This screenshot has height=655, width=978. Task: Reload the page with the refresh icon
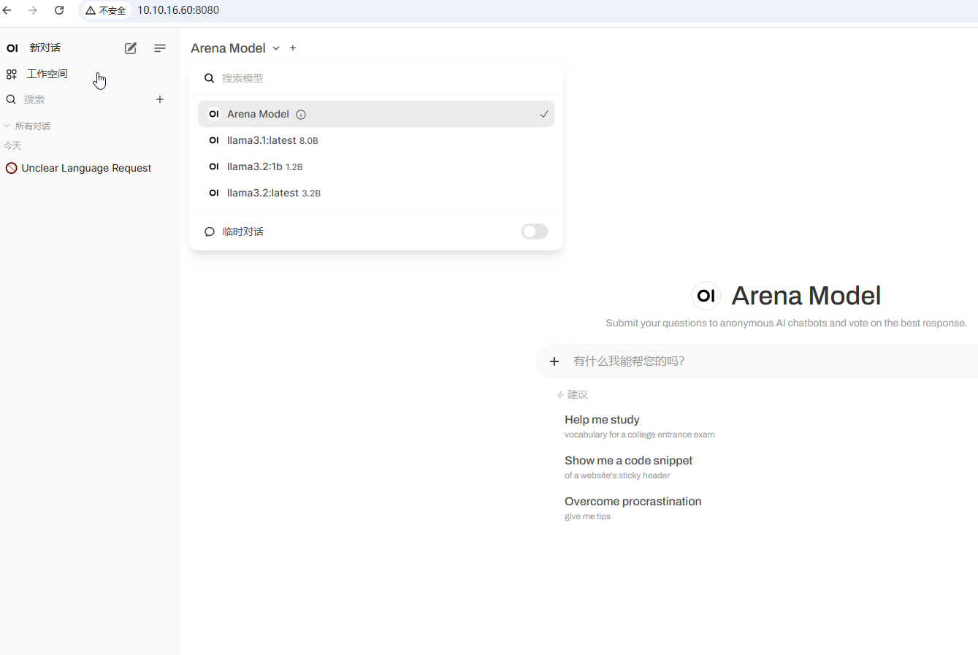click(59, 10)
